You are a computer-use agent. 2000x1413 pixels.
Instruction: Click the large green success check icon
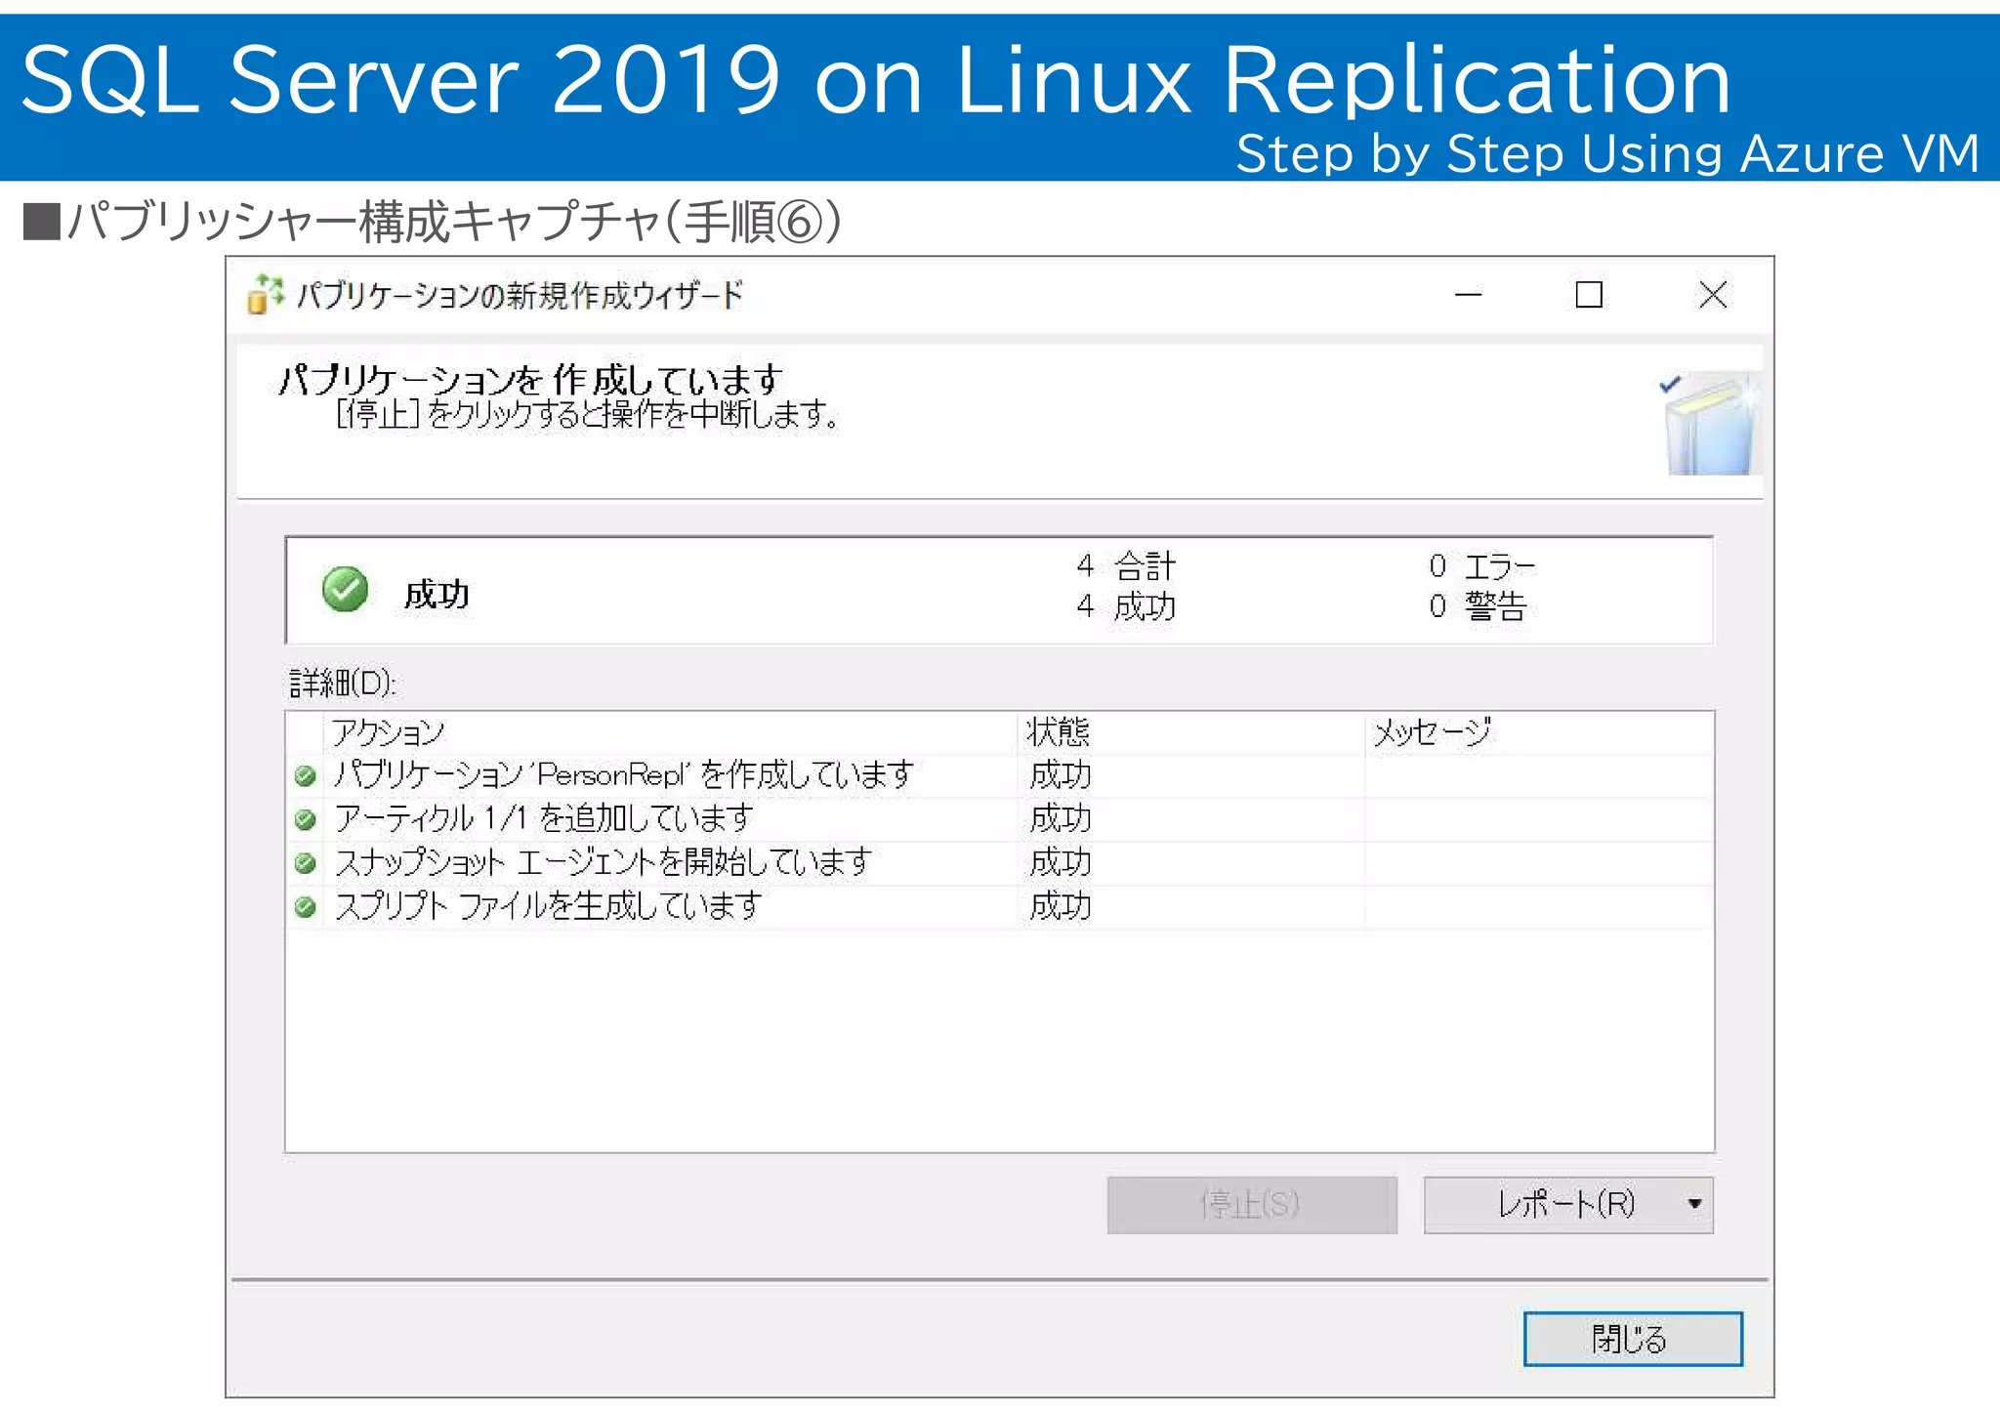345,589
